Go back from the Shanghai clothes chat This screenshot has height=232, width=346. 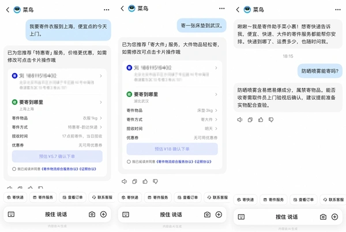[7, 10]
